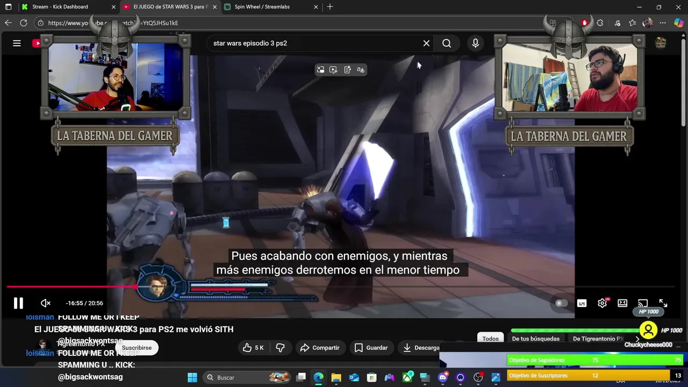This screenshot has width=688, height=387.
Task: Click the taskbar Buscar search box
Action: pyautogui.click(x=248, y=377)
